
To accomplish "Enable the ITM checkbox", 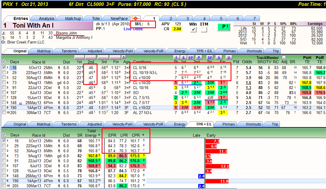I will coord(204,30).
